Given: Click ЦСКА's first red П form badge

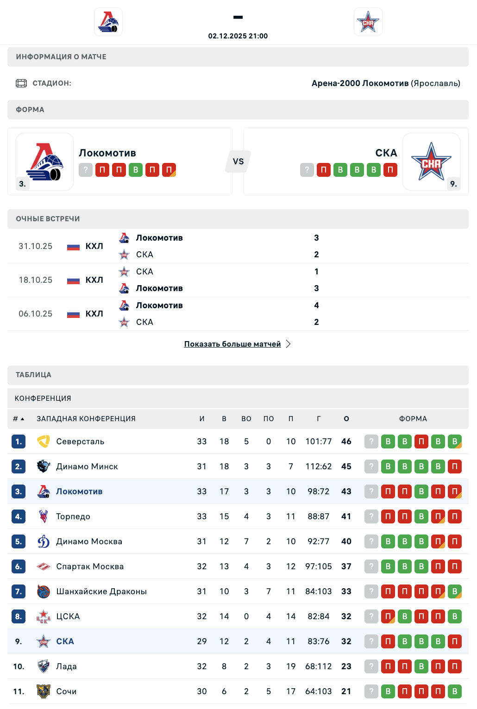Looking at the screenshot, I should [x=388, y=616].
